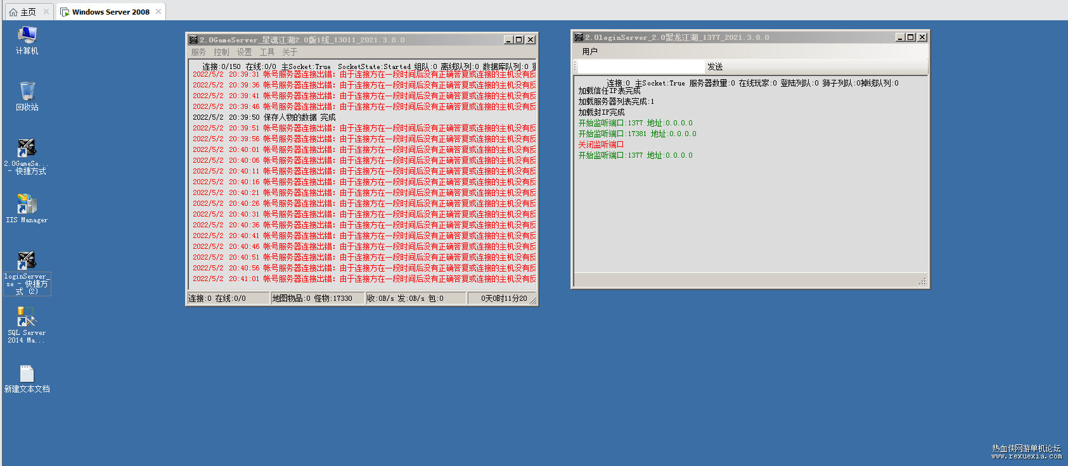
Task: Open the 计算机 desktop icon
Action: (27, 40)
